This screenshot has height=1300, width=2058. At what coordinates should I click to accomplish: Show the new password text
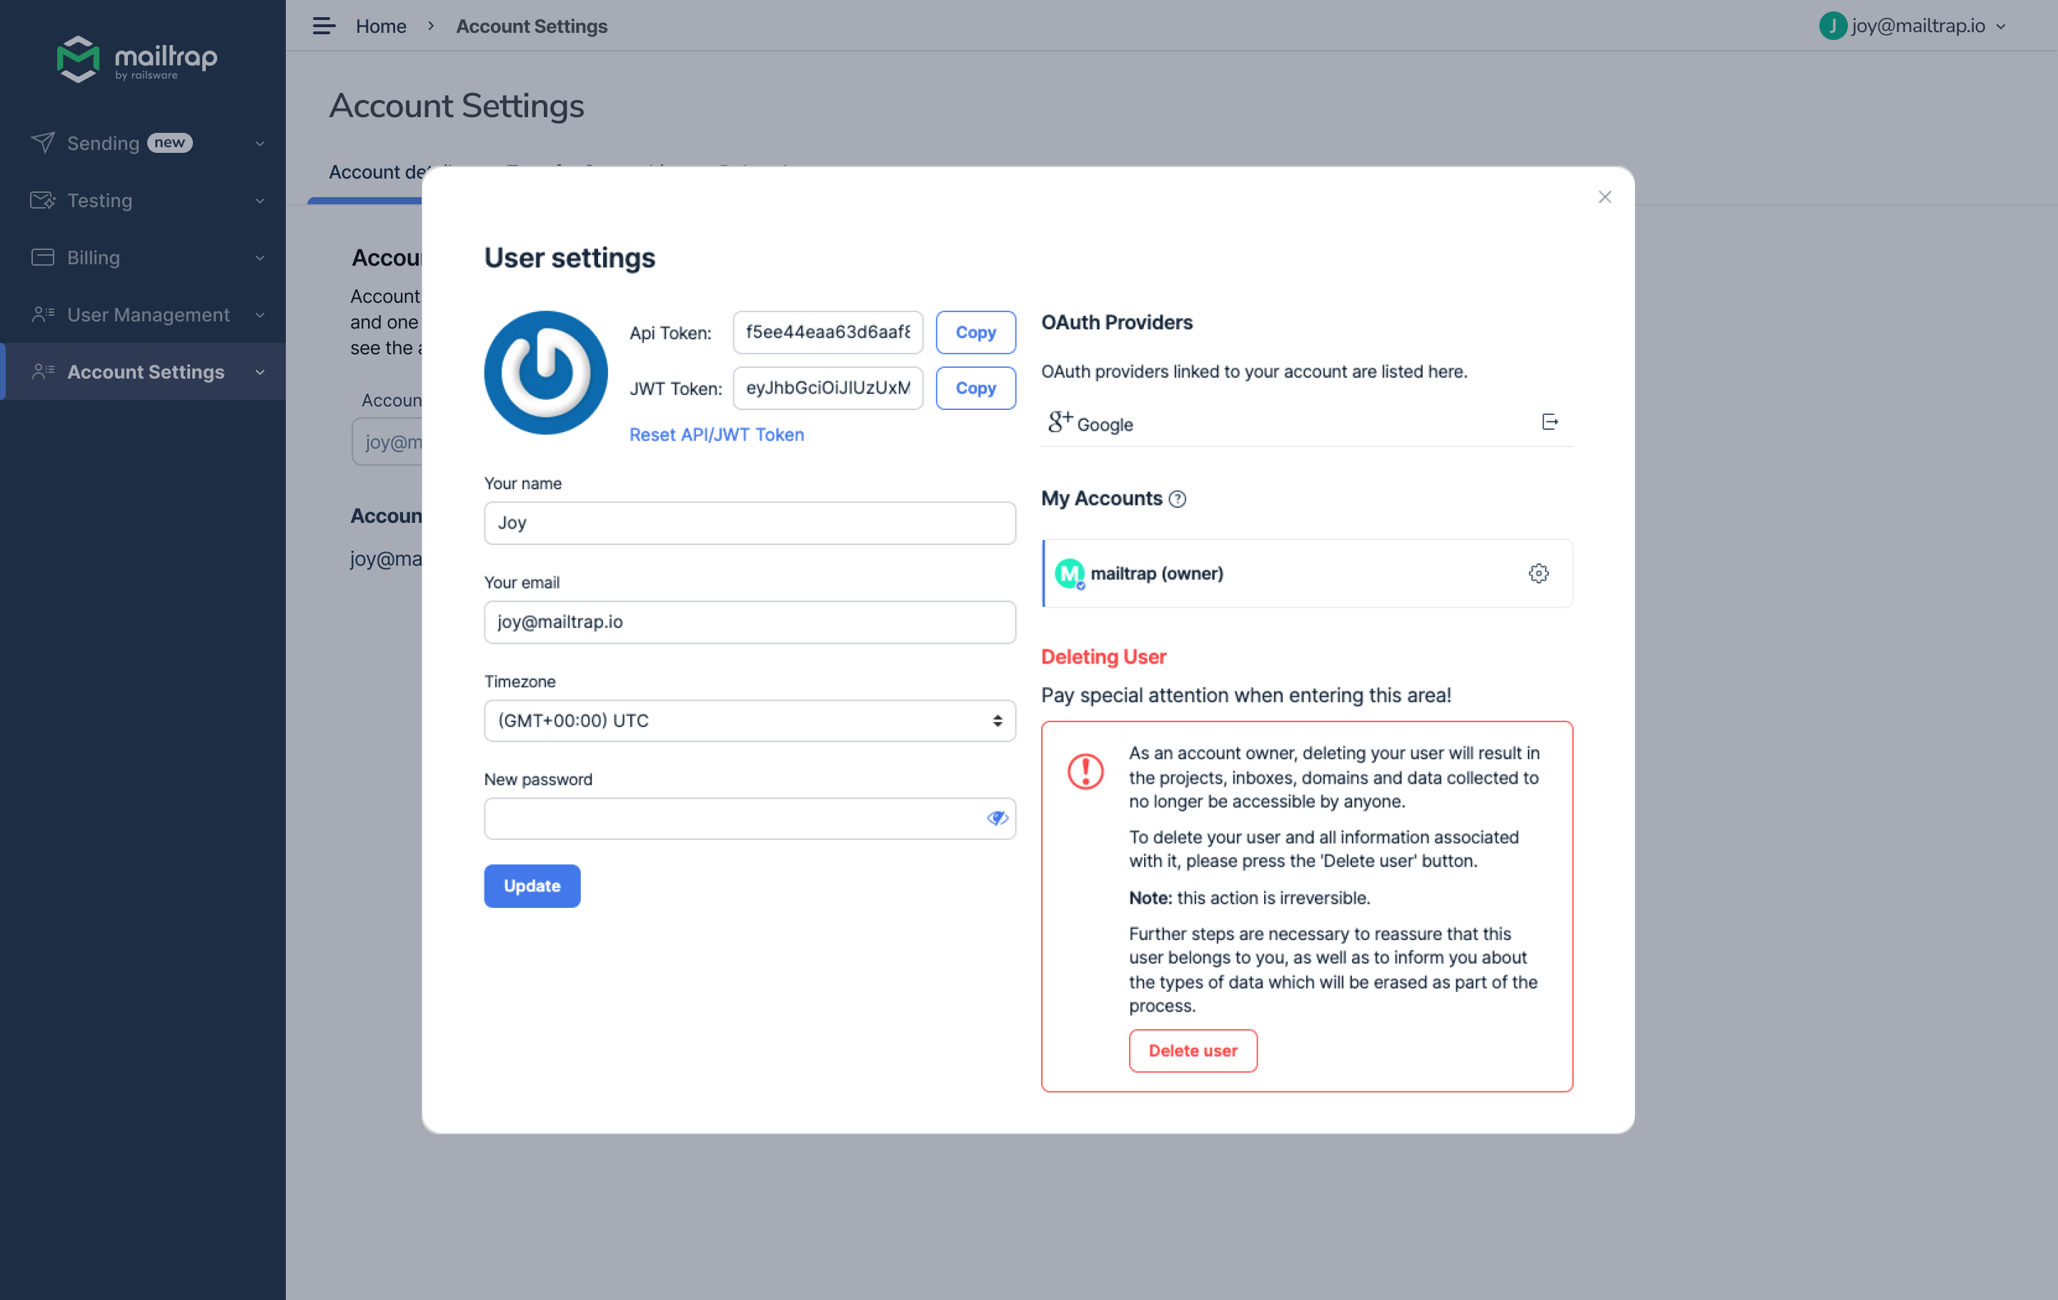click(x=997, y=819)
